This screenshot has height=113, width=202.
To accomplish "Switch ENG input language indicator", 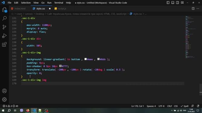I will (185, 110).
